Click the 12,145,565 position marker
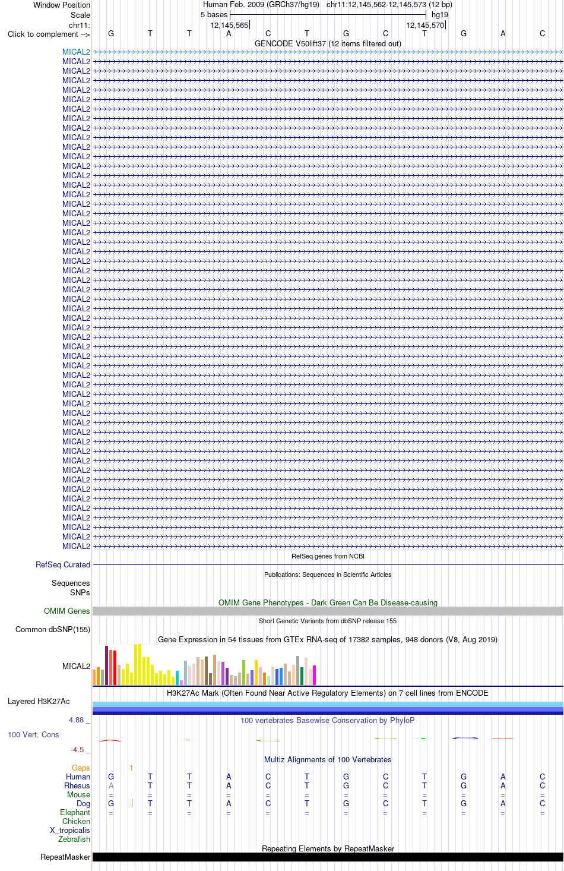The height and width of the screenshot is (871, 564). (x=229, y=25)
